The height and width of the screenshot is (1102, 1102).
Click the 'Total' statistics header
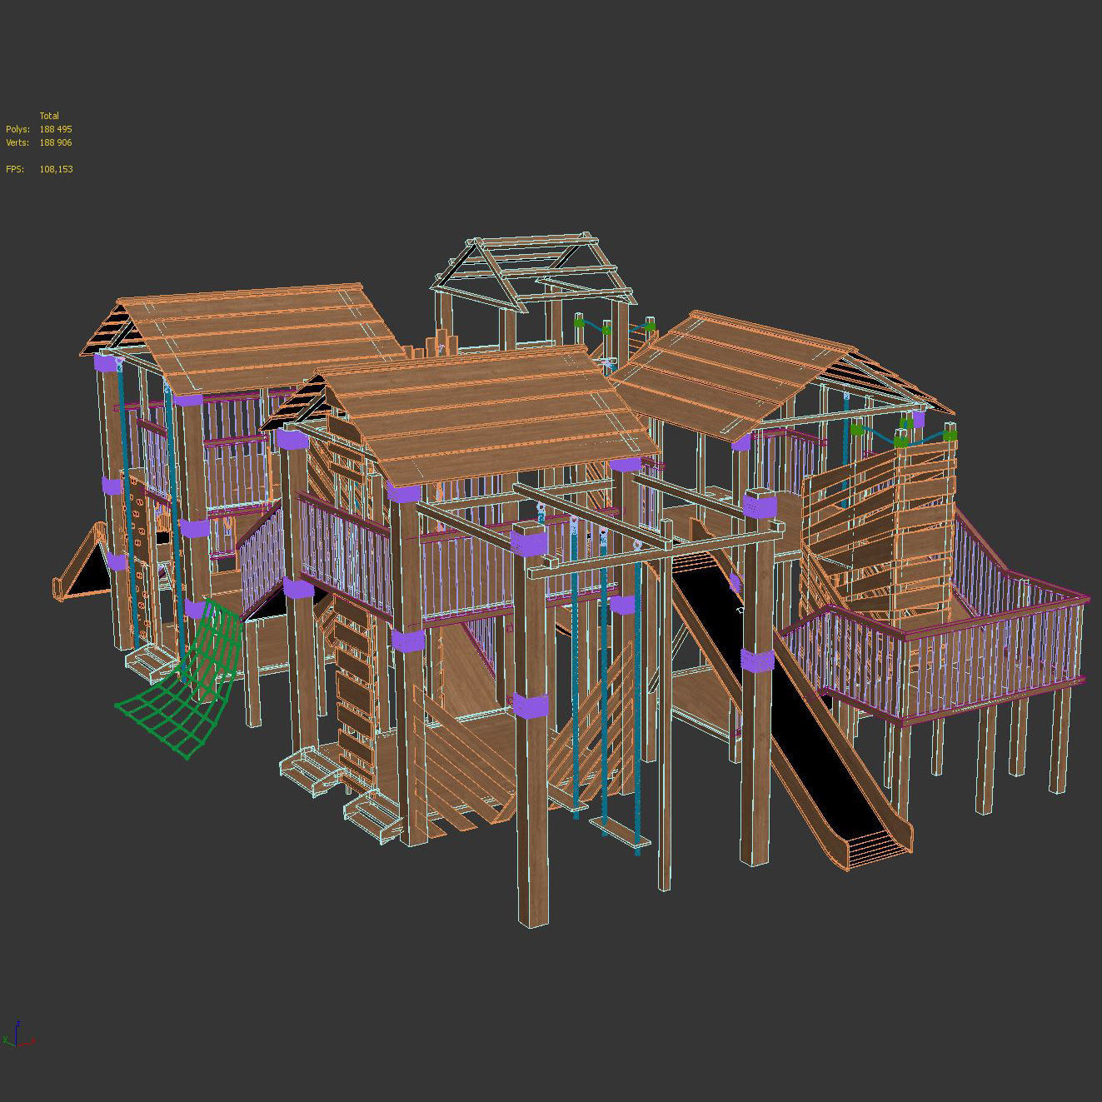[49, 116]
